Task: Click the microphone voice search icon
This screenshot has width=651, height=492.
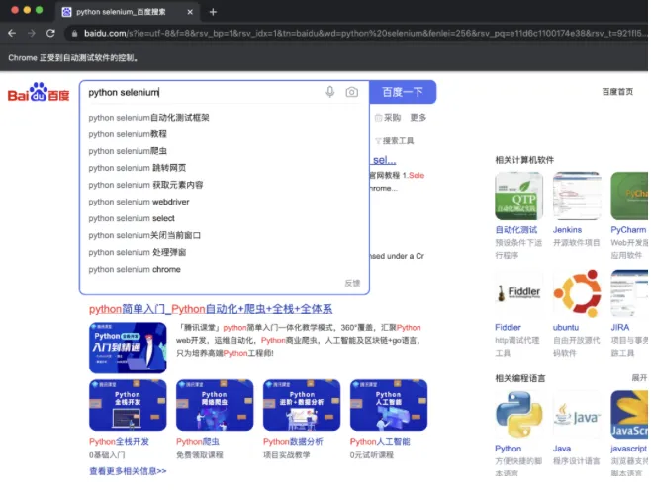Action: pos(330,92)
